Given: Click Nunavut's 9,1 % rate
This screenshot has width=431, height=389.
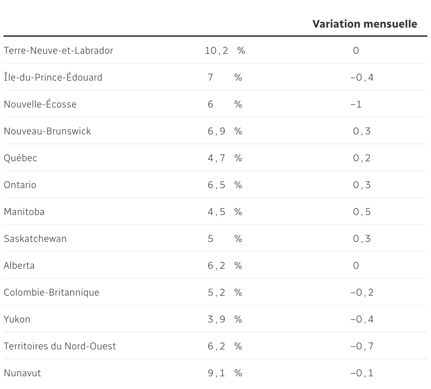Looking at the screenshot, I should coord(225,373).
